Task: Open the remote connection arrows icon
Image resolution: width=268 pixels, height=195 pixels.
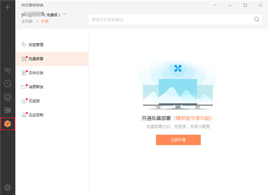Action: 8,70
